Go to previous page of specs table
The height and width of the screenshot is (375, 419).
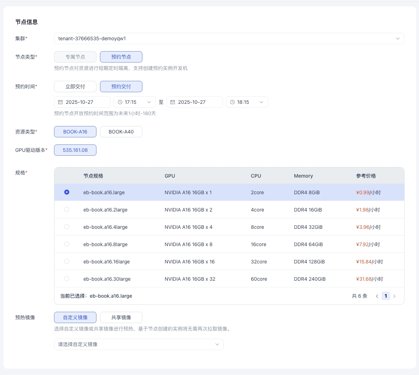coord(377,296)
